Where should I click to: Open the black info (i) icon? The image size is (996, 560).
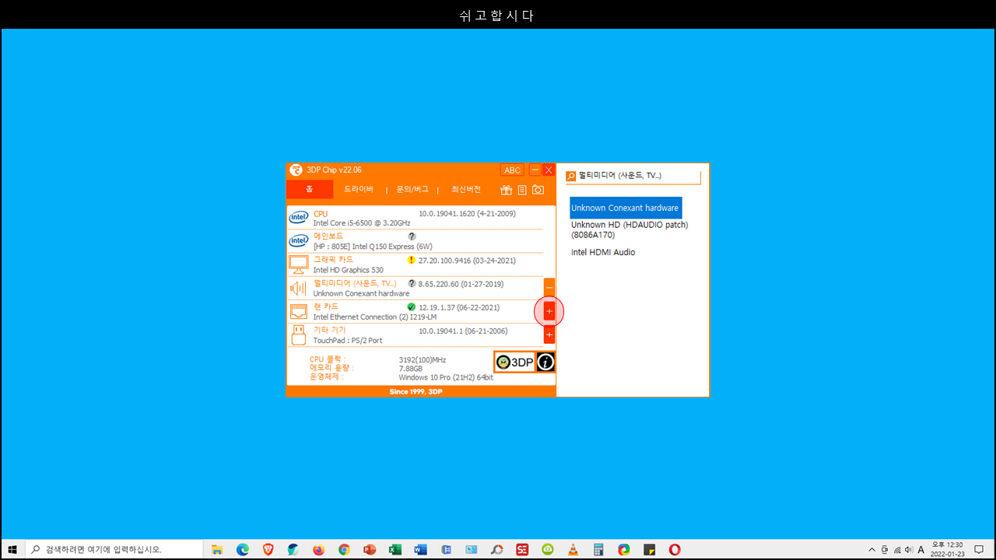[545, 362]
